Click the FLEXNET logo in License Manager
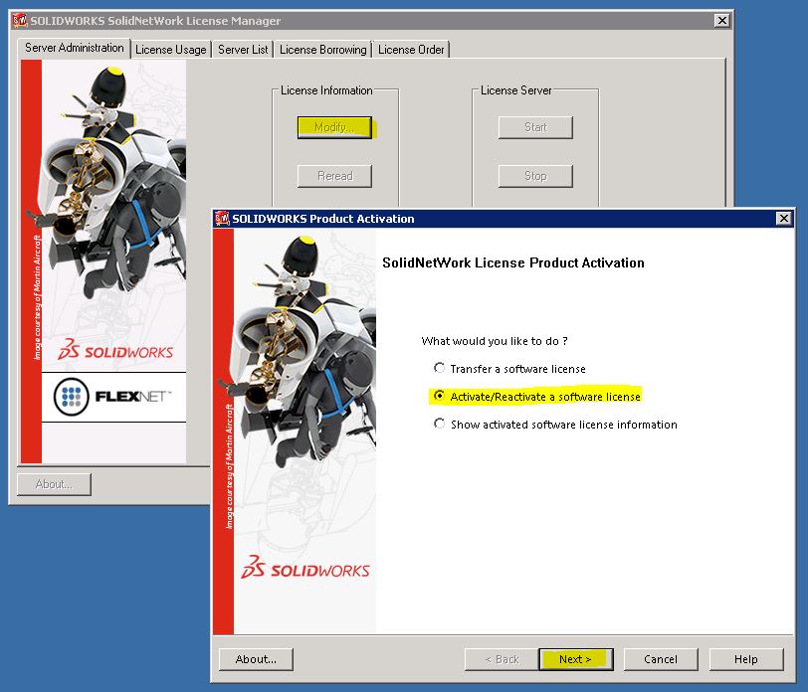Screen dimensions: 808x692 point(112,397)
